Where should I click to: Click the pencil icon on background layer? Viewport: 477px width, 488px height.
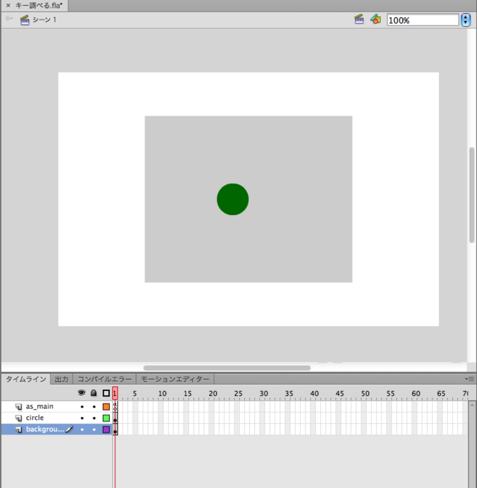click(x=70, y=429)
